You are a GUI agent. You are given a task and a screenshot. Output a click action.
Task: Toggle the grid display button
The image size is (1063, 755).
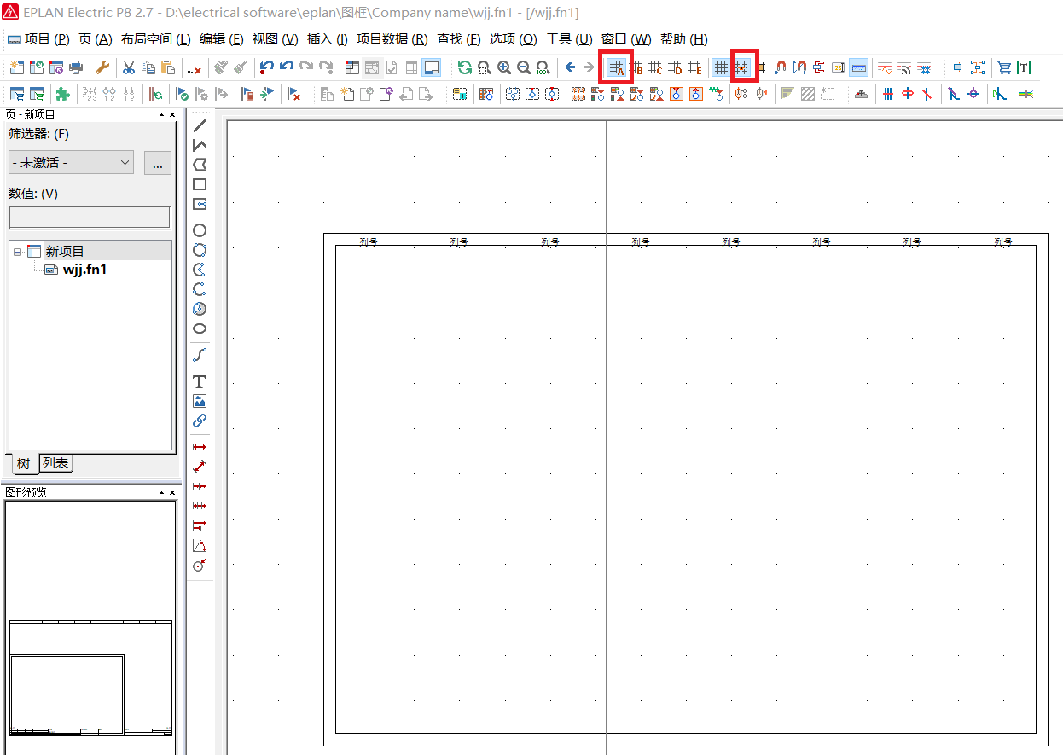tap(721, 67)
